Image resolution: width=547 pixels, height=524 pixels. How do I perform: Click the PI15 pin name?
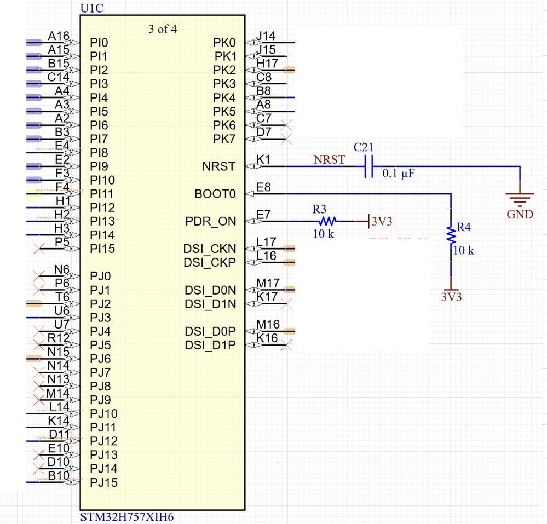coord(102,249)
